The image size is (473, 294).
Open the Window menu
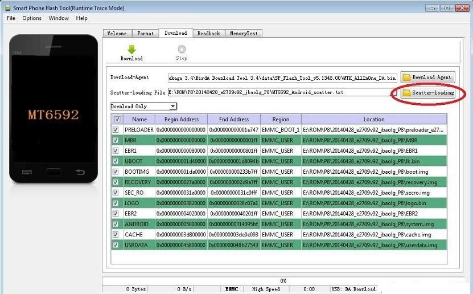coord(59,18)
